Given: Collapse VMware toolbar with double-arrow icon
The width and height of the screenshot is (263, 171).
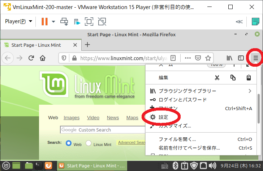Looking at the screenshot, I should tap(239, 21).
